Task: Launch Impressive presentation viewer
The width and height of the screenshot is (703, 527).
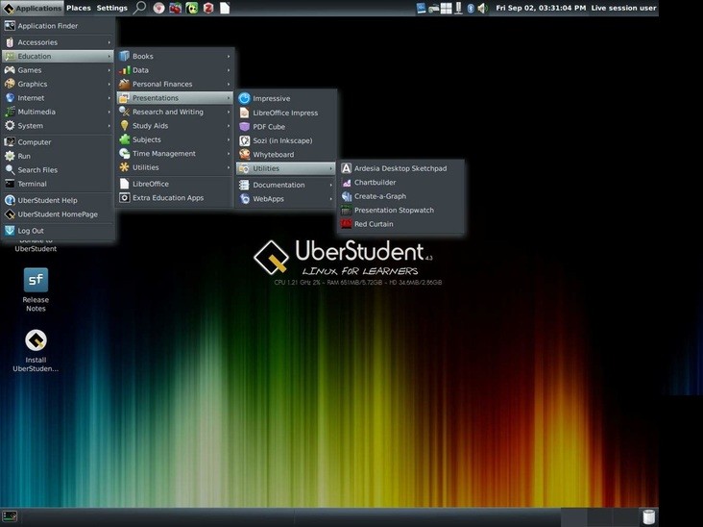Action: (271, 98)
